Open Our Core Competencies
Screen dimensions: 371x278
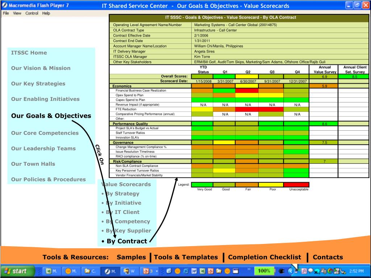(45, 133)
